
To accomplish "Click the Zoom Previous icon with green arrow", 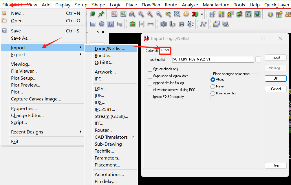I will [168, 14].
